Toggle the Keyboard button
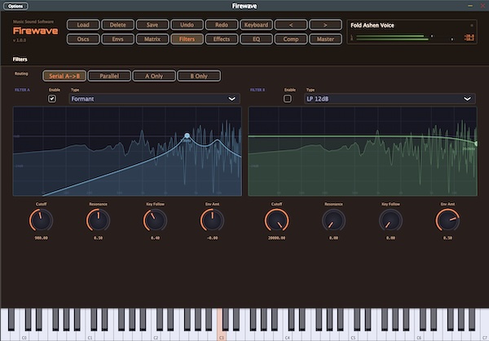The width and height of the screenshot is (489, 341). tap(257, 24)
